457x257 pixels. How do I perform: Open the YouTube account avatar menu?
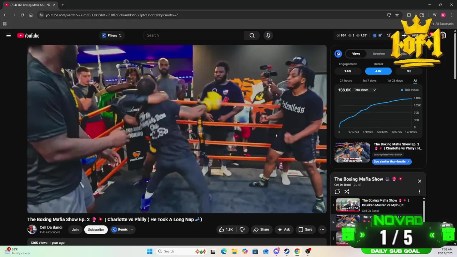[443, 35]
